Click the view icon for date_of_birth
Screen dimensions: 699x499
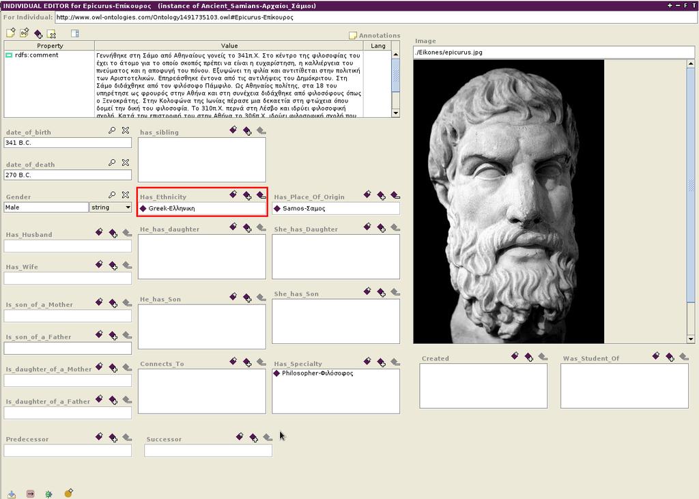[x=112, y=130]
